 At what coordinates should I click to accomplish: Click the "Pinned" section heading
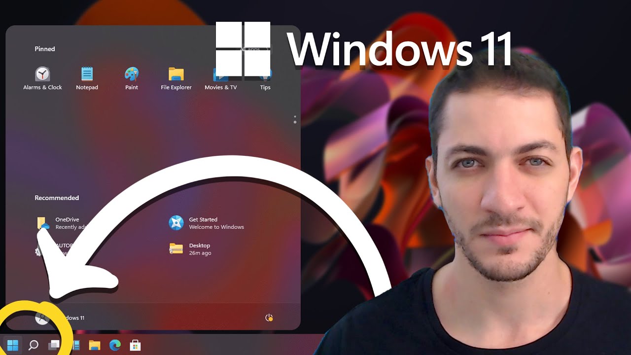[45, 49]
